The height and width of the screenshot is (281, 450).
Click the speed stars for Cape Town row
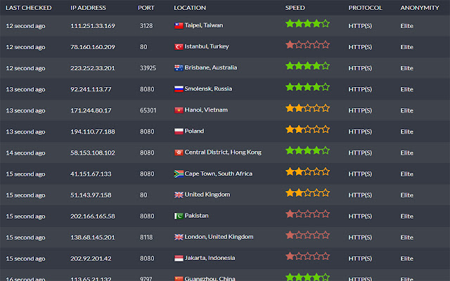[x=307, y=171]
